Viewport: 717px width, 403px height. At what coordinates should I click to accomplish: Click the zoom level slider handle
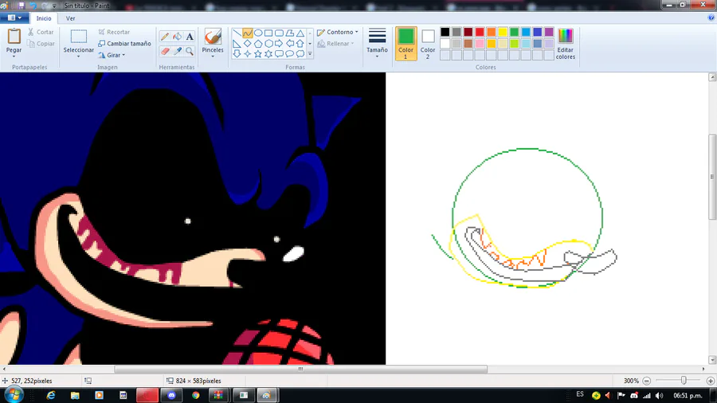pyautogui.click(x=684, y=381)
